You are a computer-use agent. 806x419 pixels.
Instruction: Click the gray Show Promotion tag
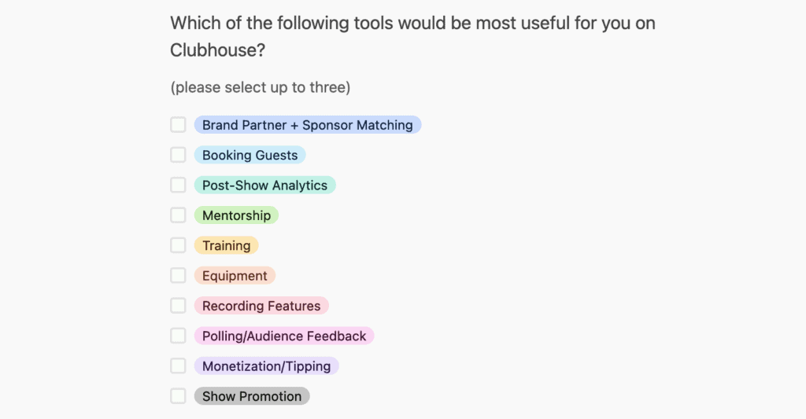click(252, 396)
